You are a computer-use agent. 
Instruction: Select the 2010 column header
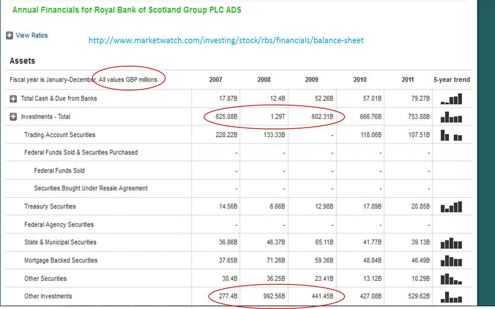click(360, 80)
